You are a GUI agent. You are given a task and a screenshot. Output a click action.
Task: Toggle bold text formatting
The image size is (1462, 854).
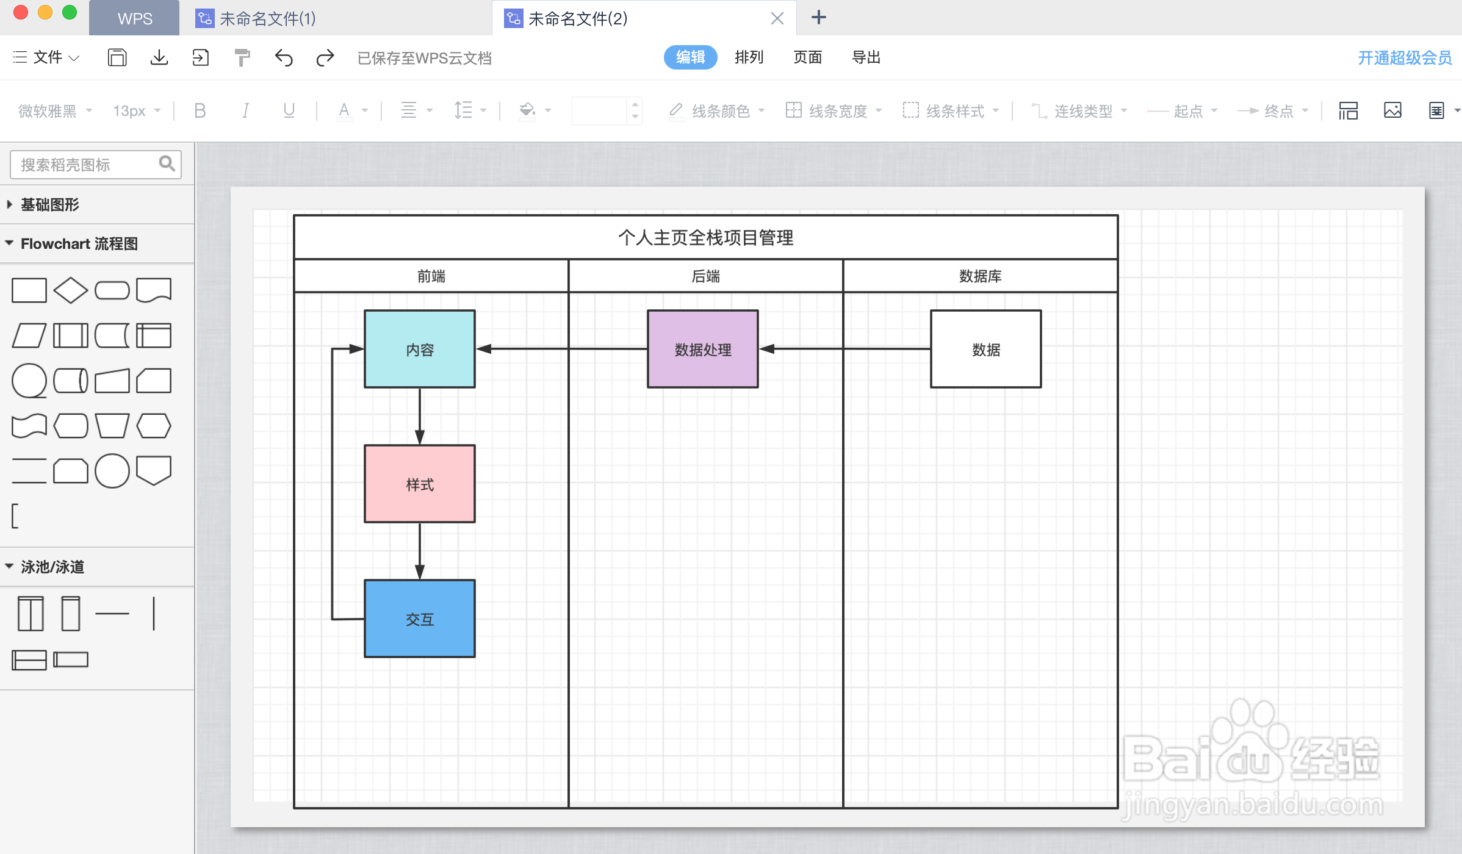tap(200, 110)
